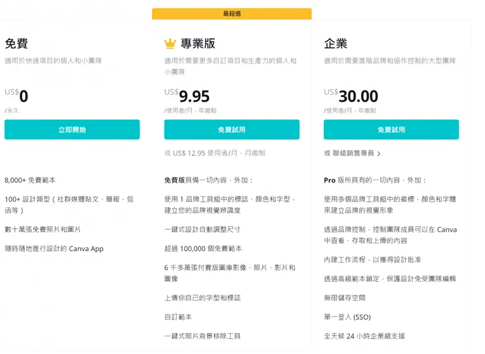Click the 使用 1 品牌工具組 feature line
This screenshot has width=485, height=354.
(x=230, y=205)
